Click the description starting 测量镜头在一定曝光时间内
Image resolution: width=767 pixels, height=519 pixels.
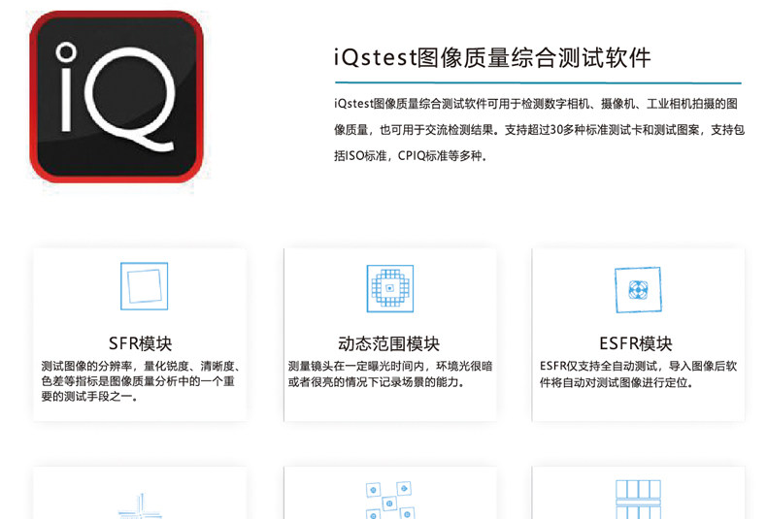390,373
